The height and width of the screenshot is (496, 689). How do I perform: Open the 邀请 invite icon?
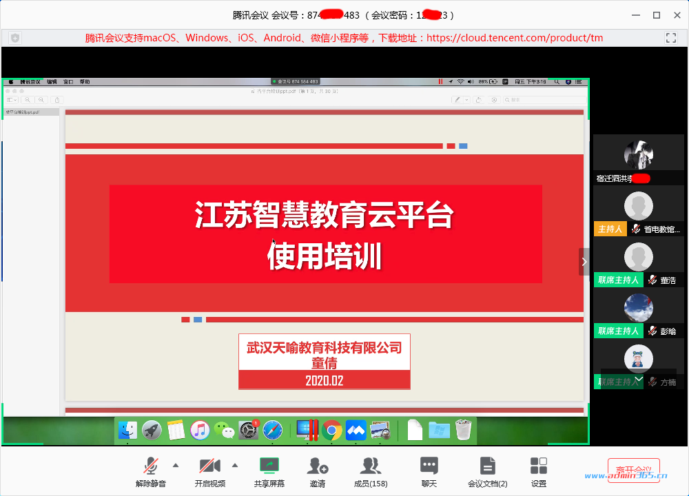[x=317, y=466]
